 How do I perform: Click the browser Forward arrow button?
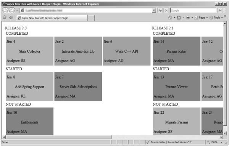coord(12,11)
